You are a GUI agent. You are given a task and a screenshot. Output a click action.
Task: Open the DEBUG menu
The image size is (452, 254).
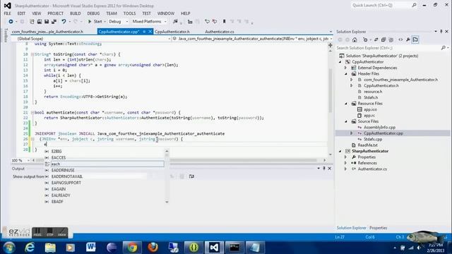(x=93, y=13)
